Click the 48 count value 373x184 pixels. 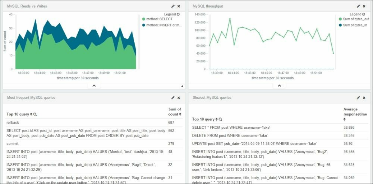coord(170,152)
